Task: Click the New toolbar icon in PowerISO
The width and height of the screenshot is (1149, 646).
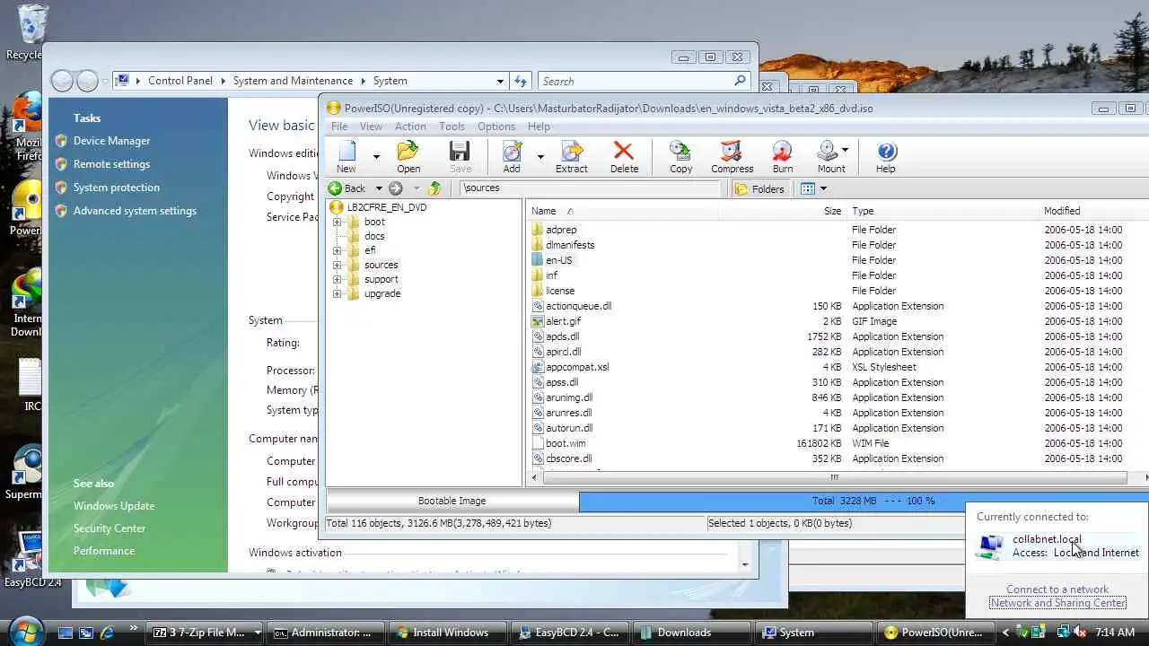Action: 346,151
